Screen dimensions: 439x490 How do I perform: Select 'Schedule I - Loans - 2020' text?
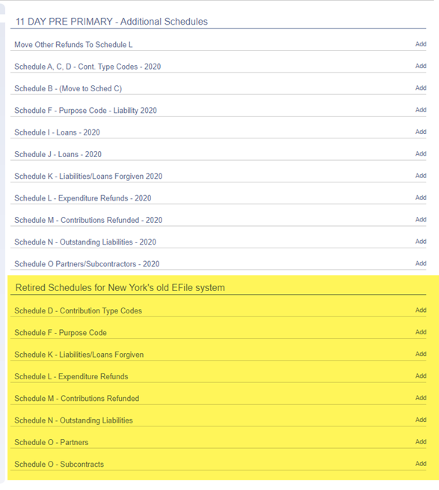tap(57, 132)
